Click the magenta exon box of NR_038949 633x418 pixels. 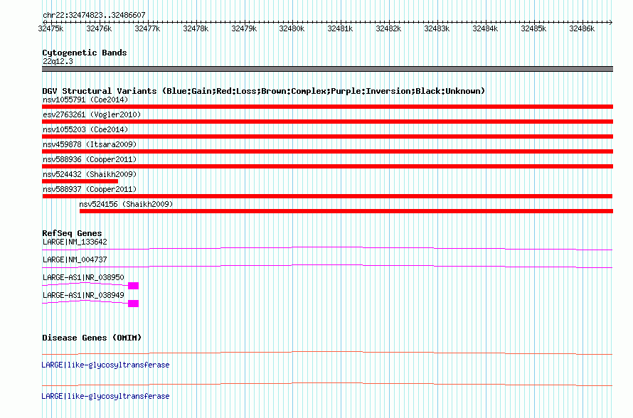pyautogui.click(x=133, y=304)
